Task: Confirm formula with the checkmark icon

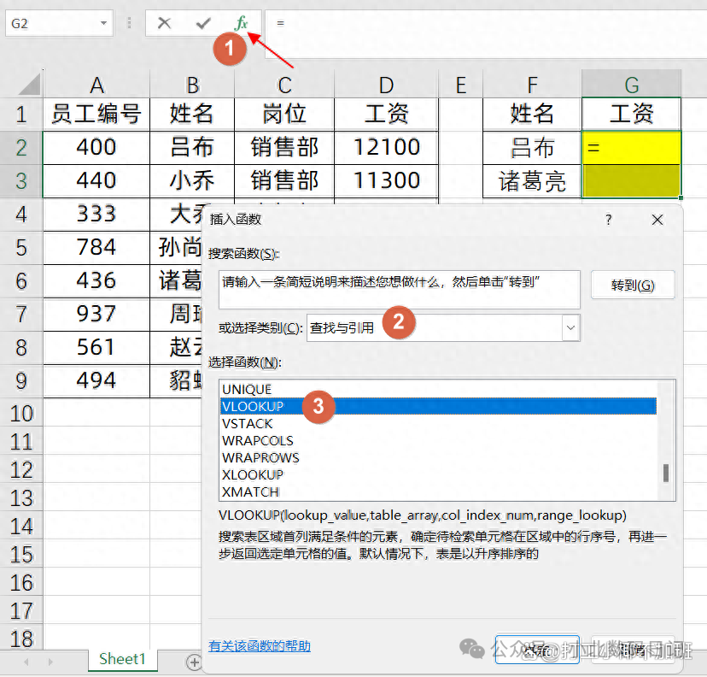Action: pos(203,24)
